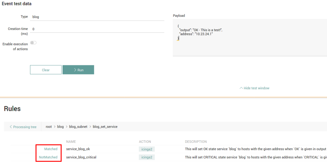The image size is (327, 163).
Task: Select blog_set_service breadcrumb item
Action: pyautogui.click(x=105, y=127)
